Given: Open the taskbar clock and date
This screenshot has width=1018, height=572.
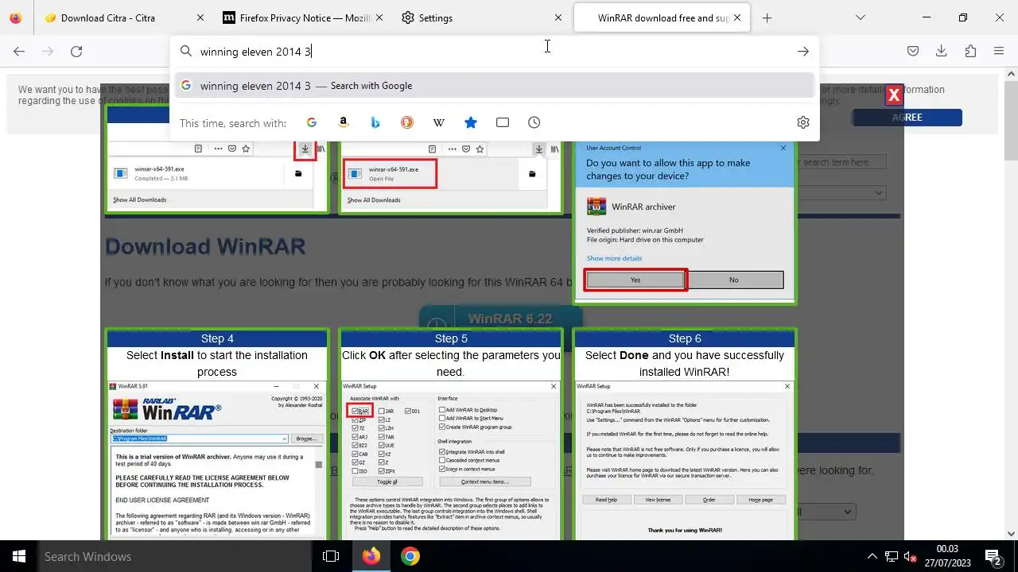Looking at the screenshot, I should tap(946, 556).
